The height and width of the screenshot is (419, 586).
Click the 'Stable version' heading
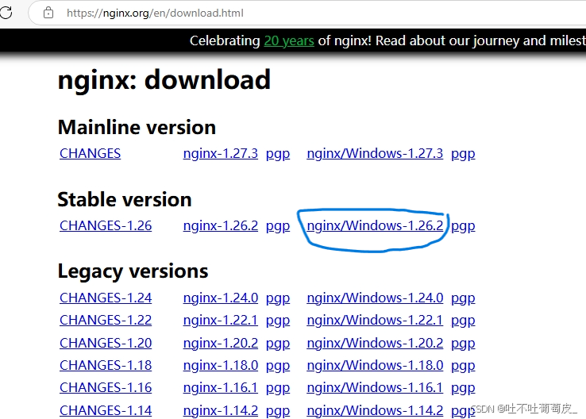coord(125,199)
